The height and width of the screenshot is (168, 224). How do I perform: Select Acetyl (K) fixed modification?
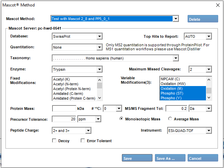click(75, 79)
